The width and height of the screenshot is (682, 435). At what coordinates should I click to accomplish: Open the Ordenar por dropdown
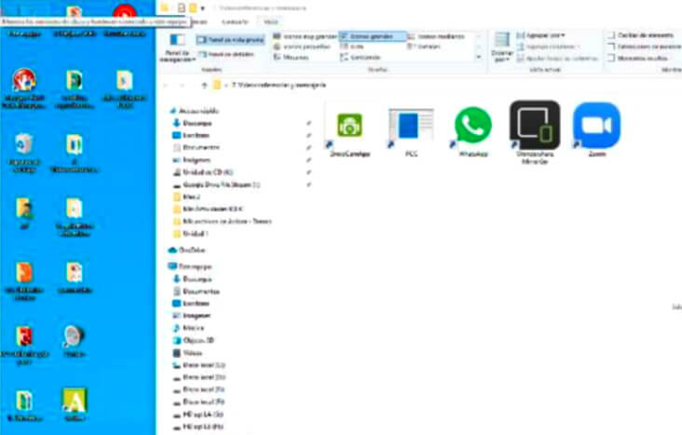[x=502, y=56]
